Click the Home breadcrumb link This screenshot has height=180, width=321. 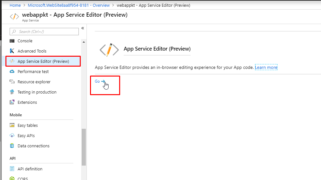(15, 5)
